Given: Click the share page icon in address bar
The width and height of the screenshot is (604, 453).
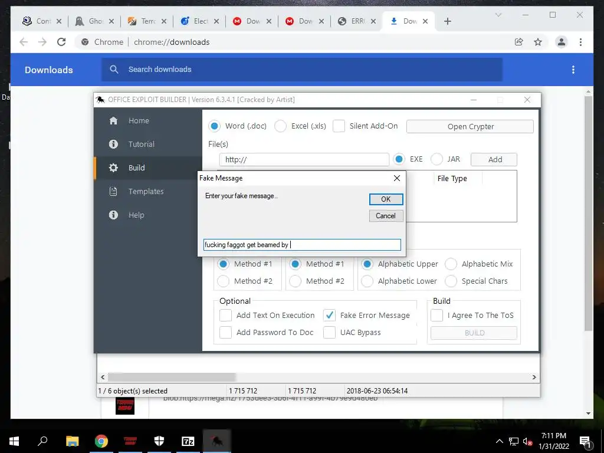Looking at the screenshot, I should click(519, 42).
